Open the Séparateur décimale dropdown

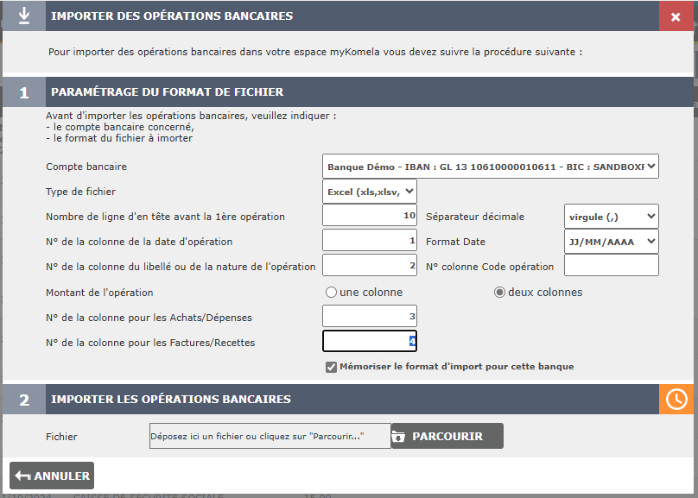click(x=611, y=216)
